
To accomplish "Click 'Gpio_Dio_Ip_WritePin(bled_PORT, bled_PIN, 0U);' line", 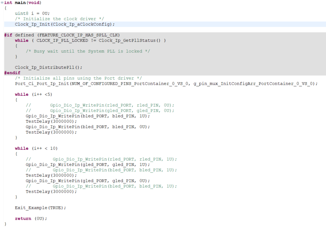I will click(88, 127).
